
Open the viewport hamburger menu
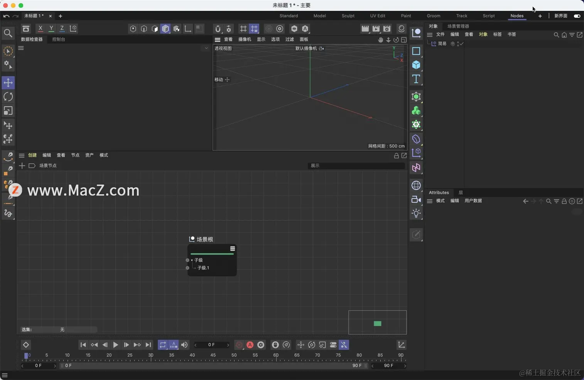(218, 40)
